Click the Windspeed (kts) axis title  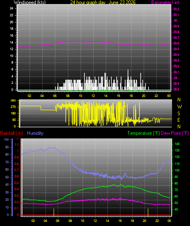click(30, 2)
